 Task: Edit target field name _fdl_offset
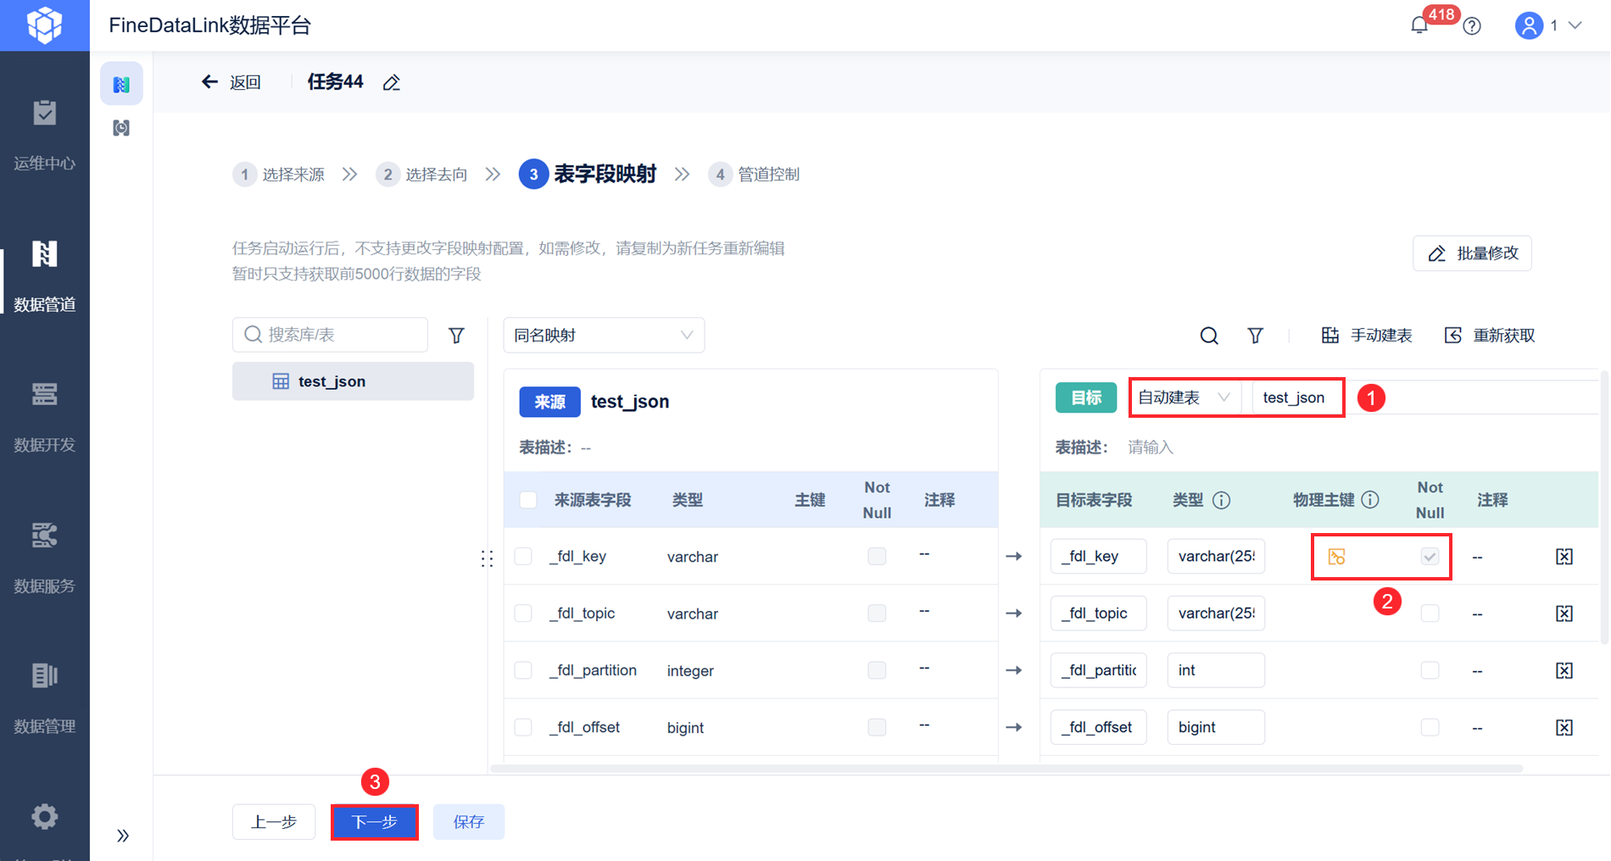1099,727
